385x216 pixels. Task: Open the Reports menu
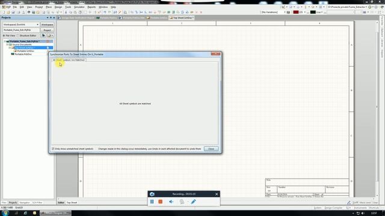tap(91, 7)
